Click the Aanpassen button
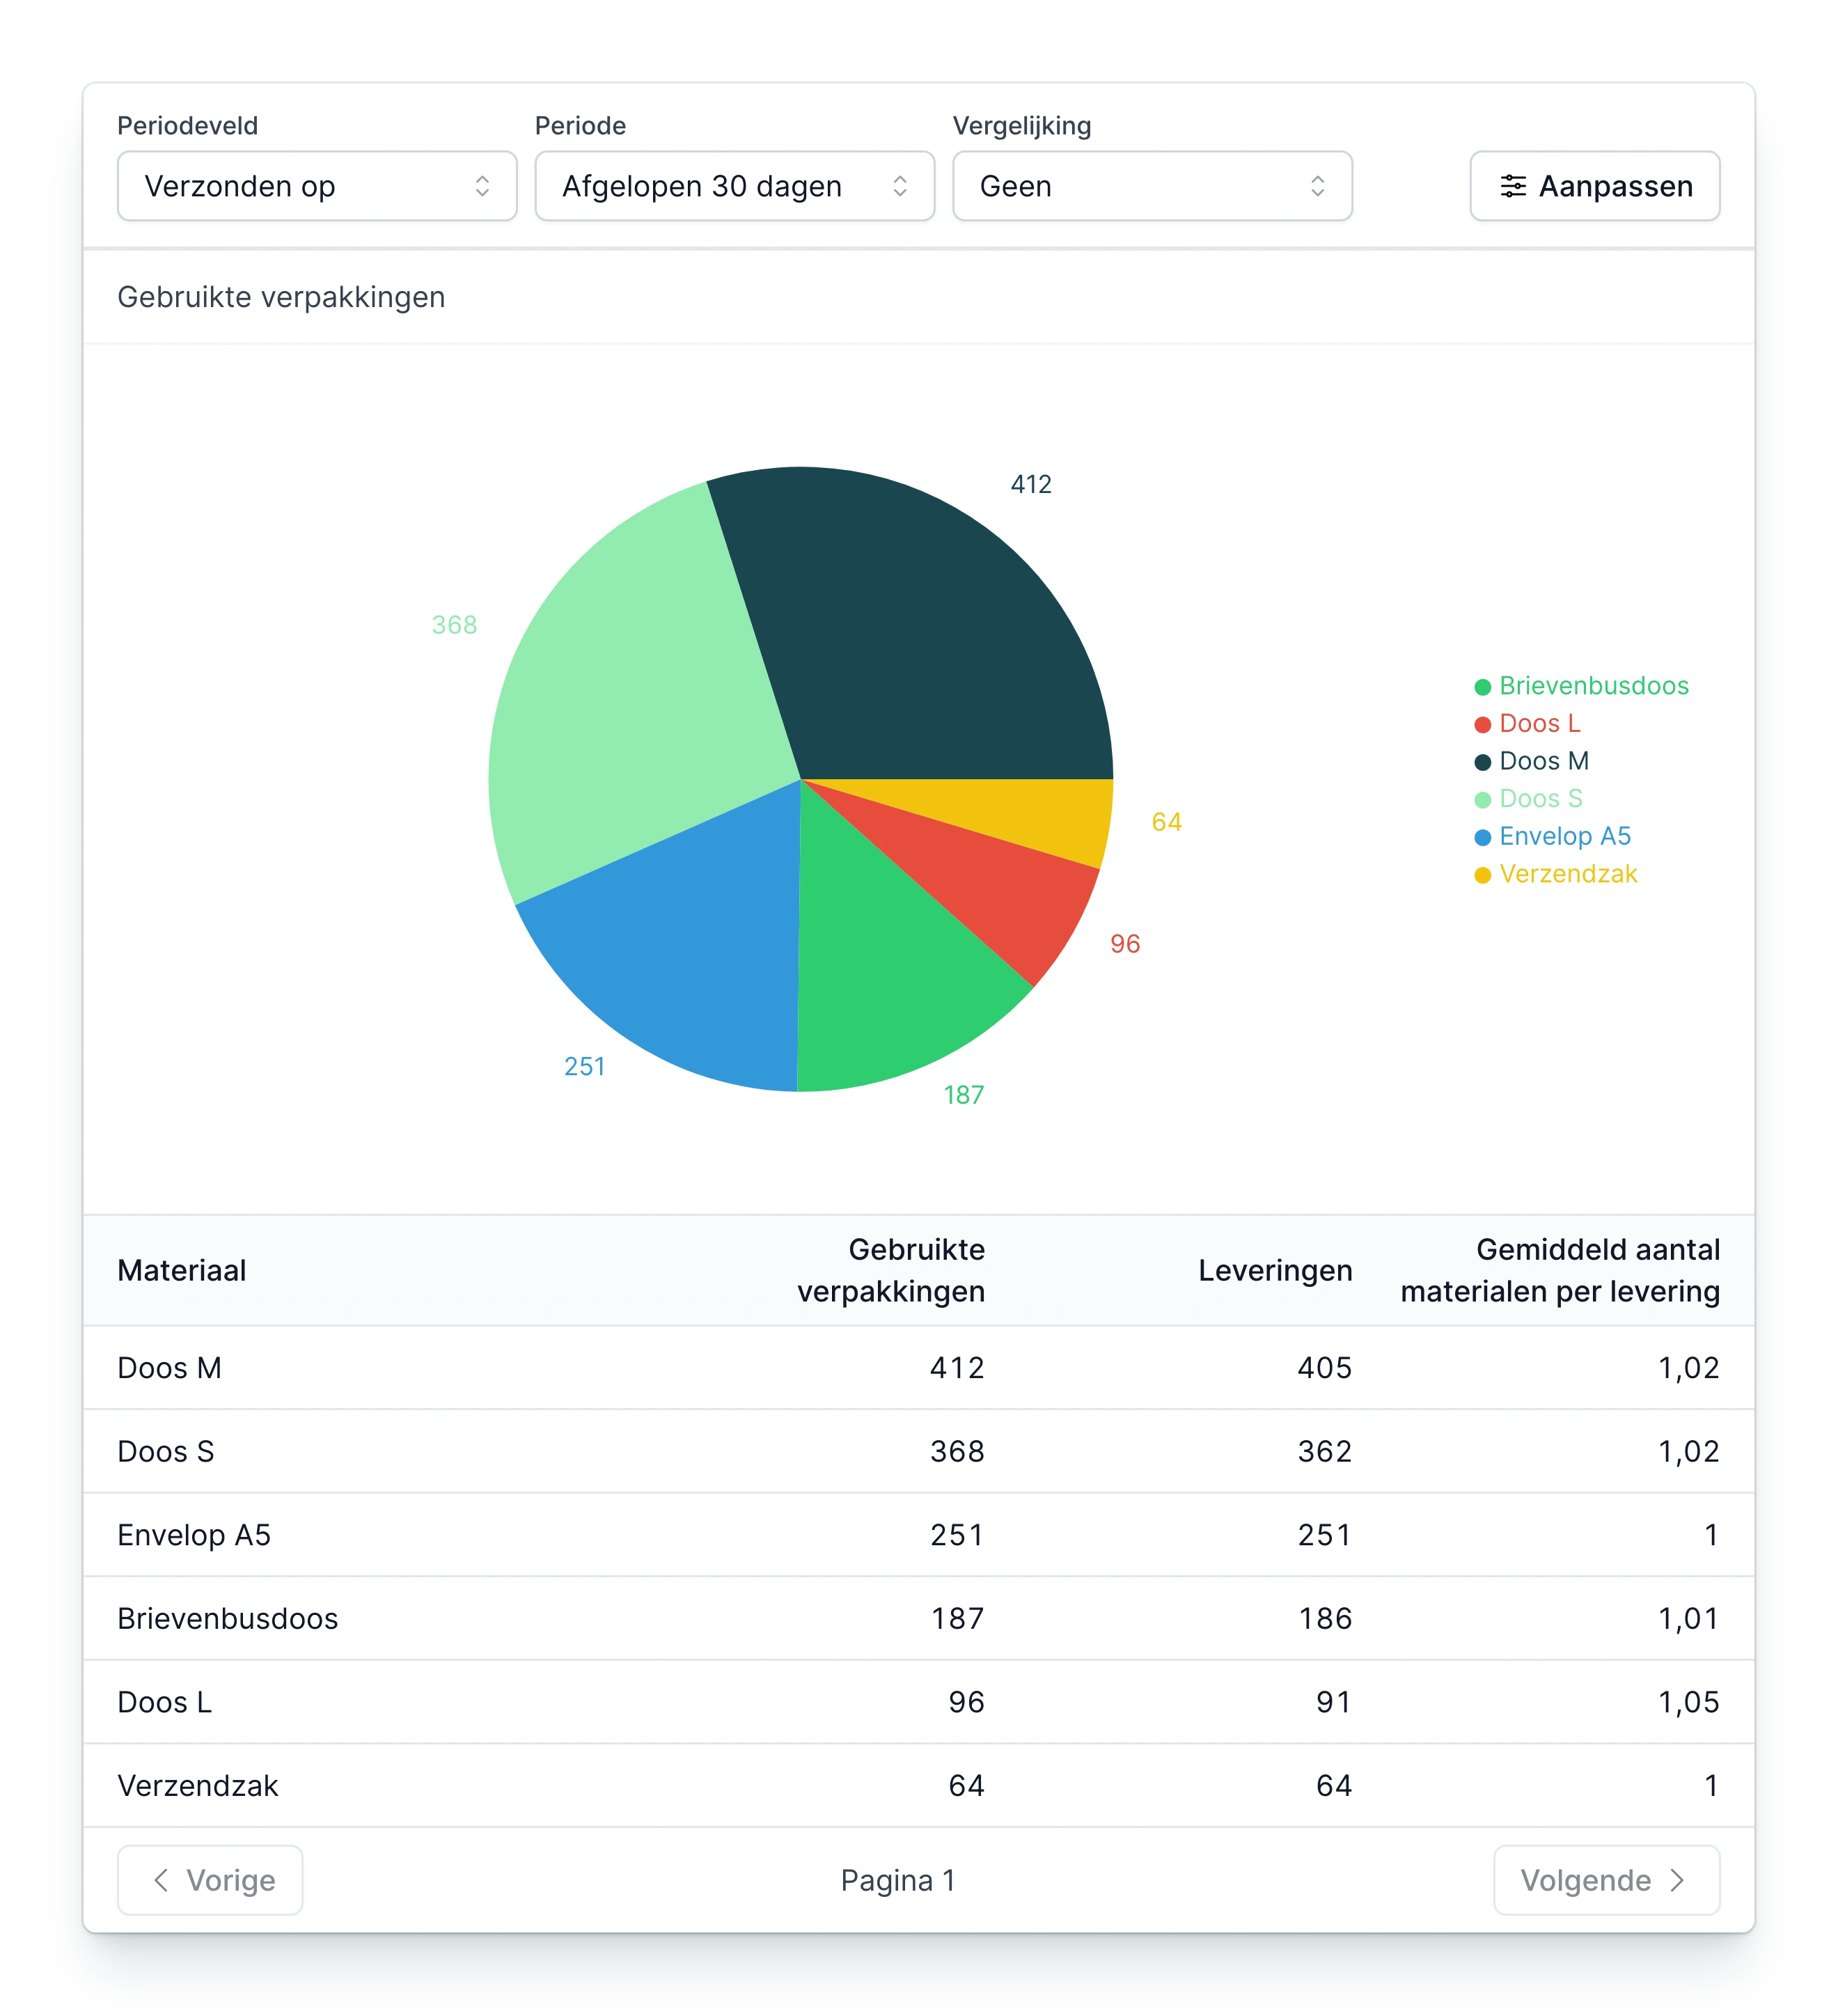The image size is (1838, 2016). 1594,186
